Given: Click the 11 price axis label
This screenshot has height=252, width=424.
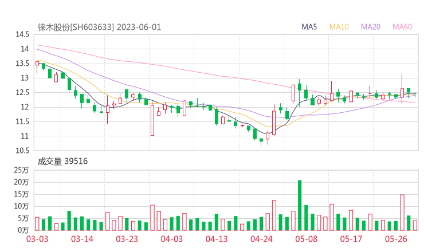Looking at the screenshot, I should pos(25,136).
